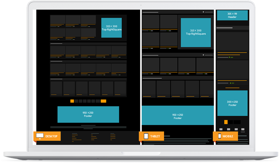Select the TABLET label tab

tap(155, 136)
